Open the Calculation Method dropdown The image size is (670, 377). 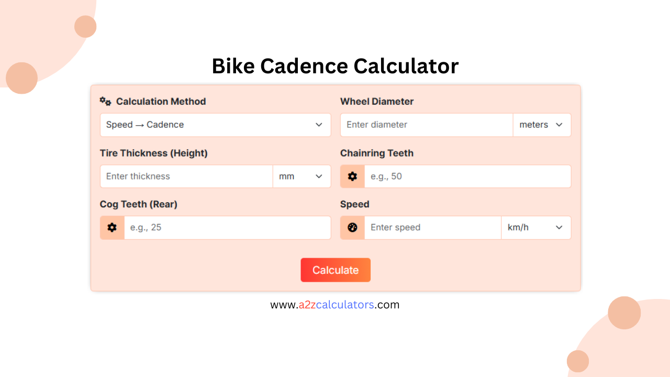pyautogui.click(x=215, y=125)
